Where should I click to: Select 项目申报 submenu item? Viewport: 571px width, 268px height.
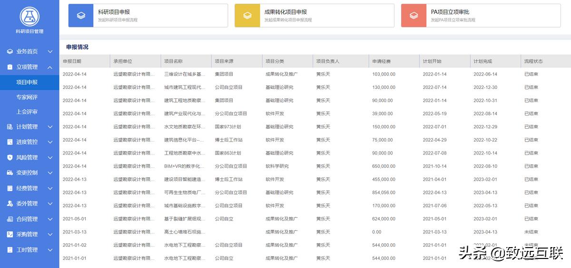[x=30, y=82]
